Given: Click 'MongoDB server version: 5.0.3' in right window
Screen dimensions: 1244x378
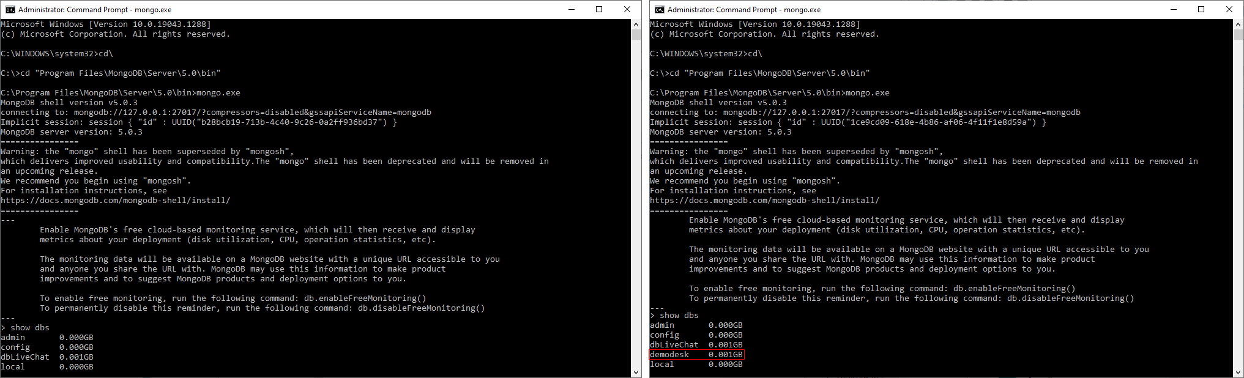Looking at the screenshot, I should click(x=721, y=132).
